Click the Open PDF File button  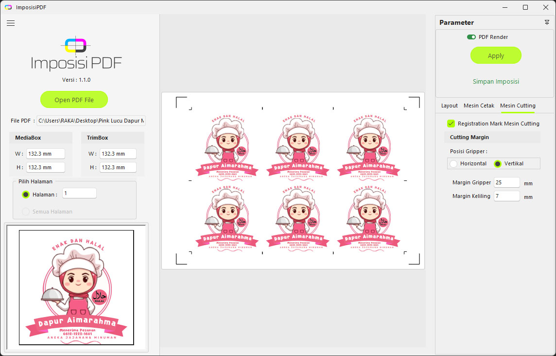click(74, 100)
